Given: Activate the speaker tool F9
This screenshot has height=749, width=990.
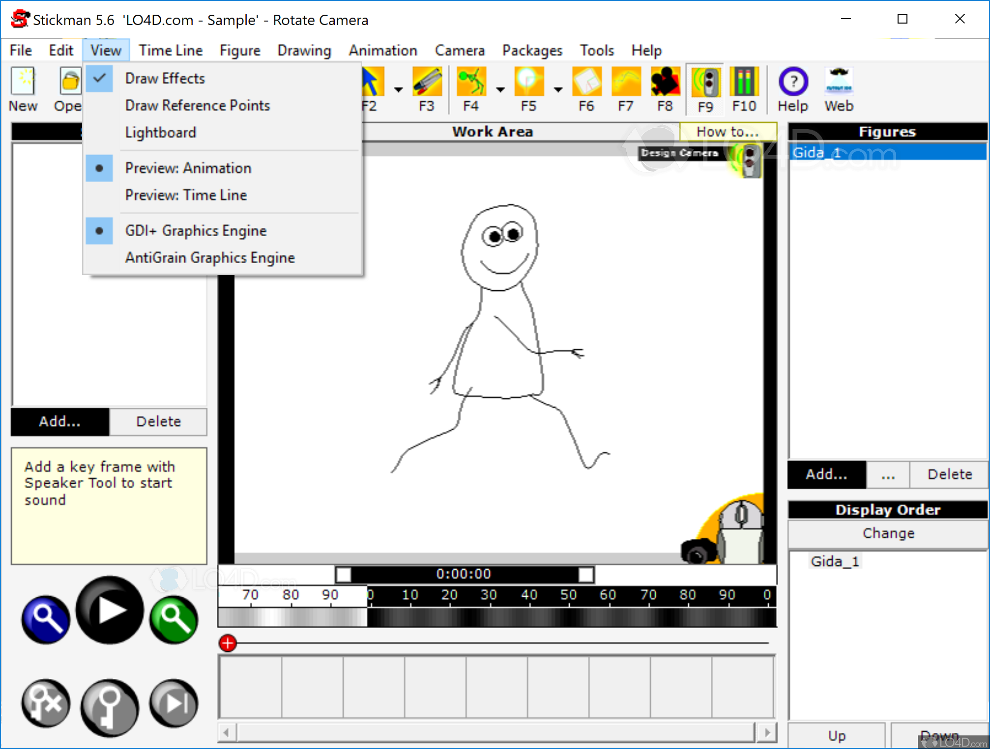Looking at the screenshot, I should pos(705,83).
